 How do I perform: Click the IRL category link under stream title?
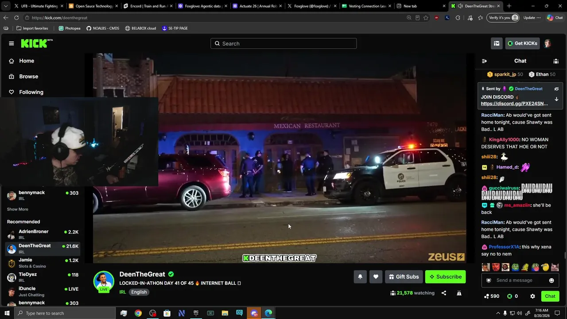(123, 292)
